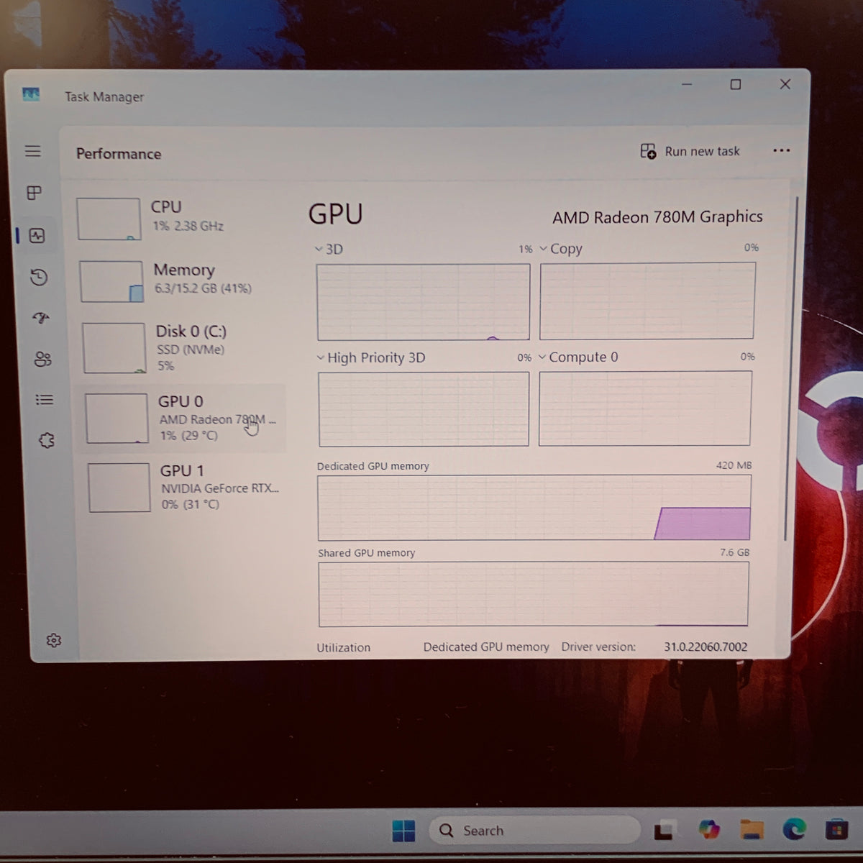
Task: Click the AMD Radeon 780M Graphics title
Action: click(657, 217)
